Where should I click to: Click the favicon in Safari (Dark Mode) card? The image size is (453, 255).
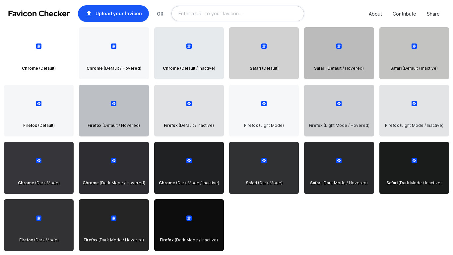[x=264, y=161]
